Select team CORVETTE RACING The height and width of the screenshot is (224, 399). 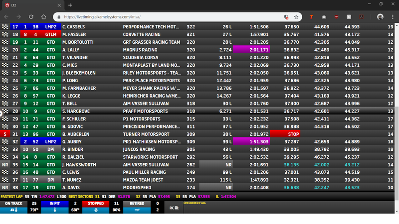click(142, 34)
